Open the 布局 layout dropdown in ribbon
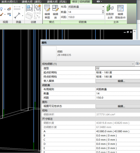This screenshot has height=153, width=140. click(x=86, y=7)
